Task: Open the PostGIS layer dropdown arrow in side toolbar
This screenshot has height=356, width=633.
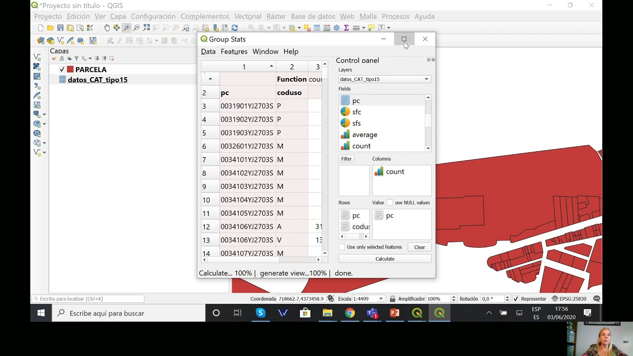Action: pos(44,114)
